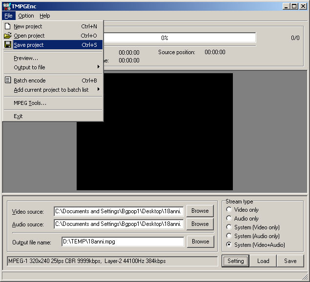Click the Save project floppy disk icon
This screenshot has height=282, width=310.
point(8,45)
